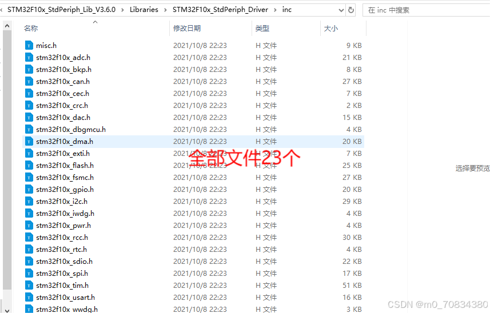Click the 2 KB size of stm32f10x_crc.h
The width and height of the screenshot is (490, 313).
(354, 106)
